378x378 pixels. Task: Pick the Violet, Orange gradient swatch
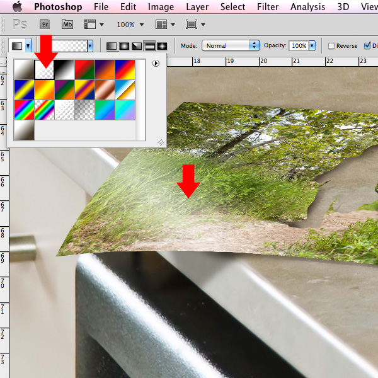point(105,69)
